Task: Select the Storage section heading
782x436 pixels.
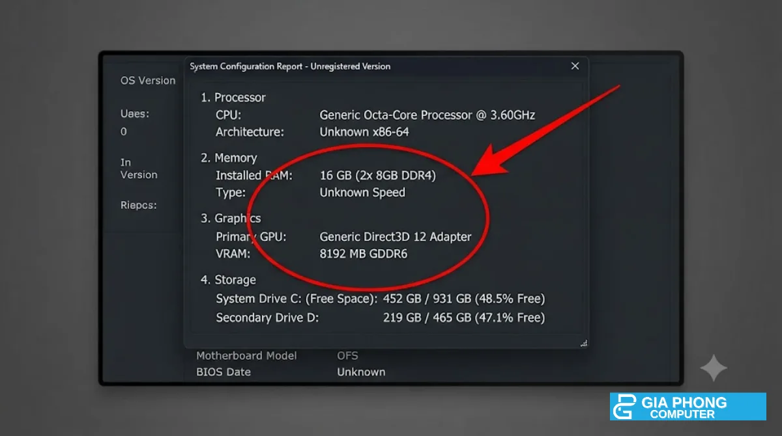Action: pos(228,280)
